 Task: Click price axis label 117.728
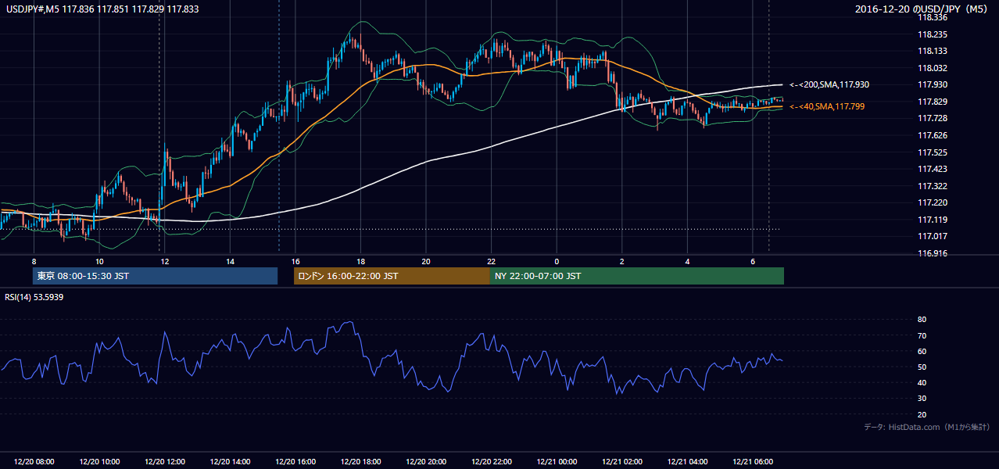(x=933, y=118)
